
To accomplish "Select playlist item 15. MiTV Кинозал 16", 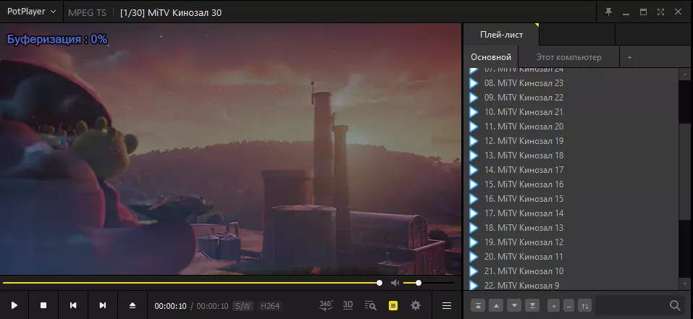I will 572,184.
